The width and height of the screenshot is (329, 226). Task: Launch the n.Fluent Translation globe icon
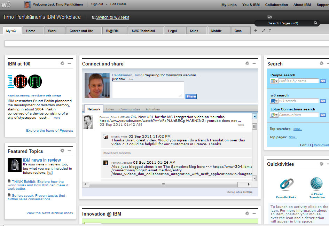tap(316, 184)
